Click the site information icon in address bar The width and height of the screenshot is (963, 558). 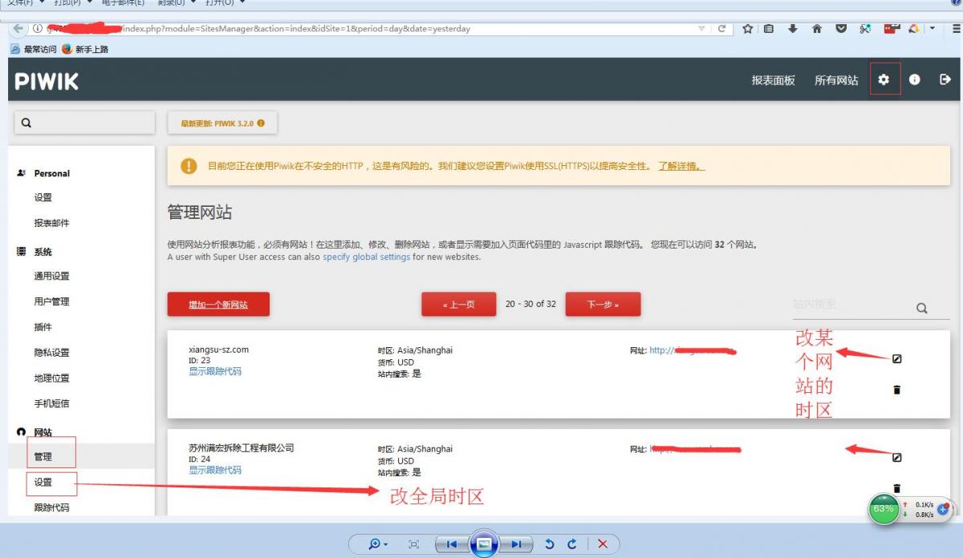(x=37, y=29)
